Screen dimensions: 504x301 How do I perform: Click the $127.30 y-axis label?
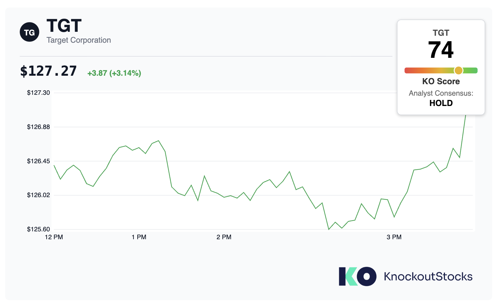click(38, 93)
